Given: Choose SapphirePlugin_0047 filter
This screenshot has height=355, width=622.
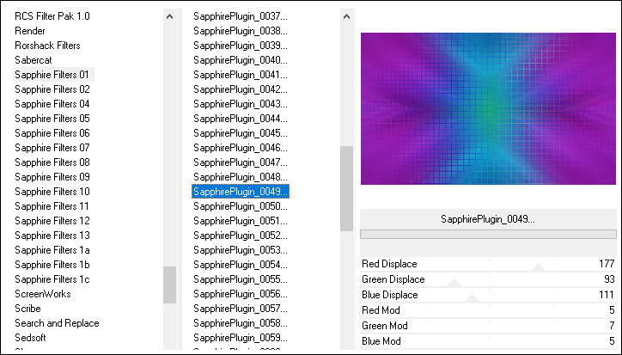Looking at the screenshot, I should click(x=241, y=162).
